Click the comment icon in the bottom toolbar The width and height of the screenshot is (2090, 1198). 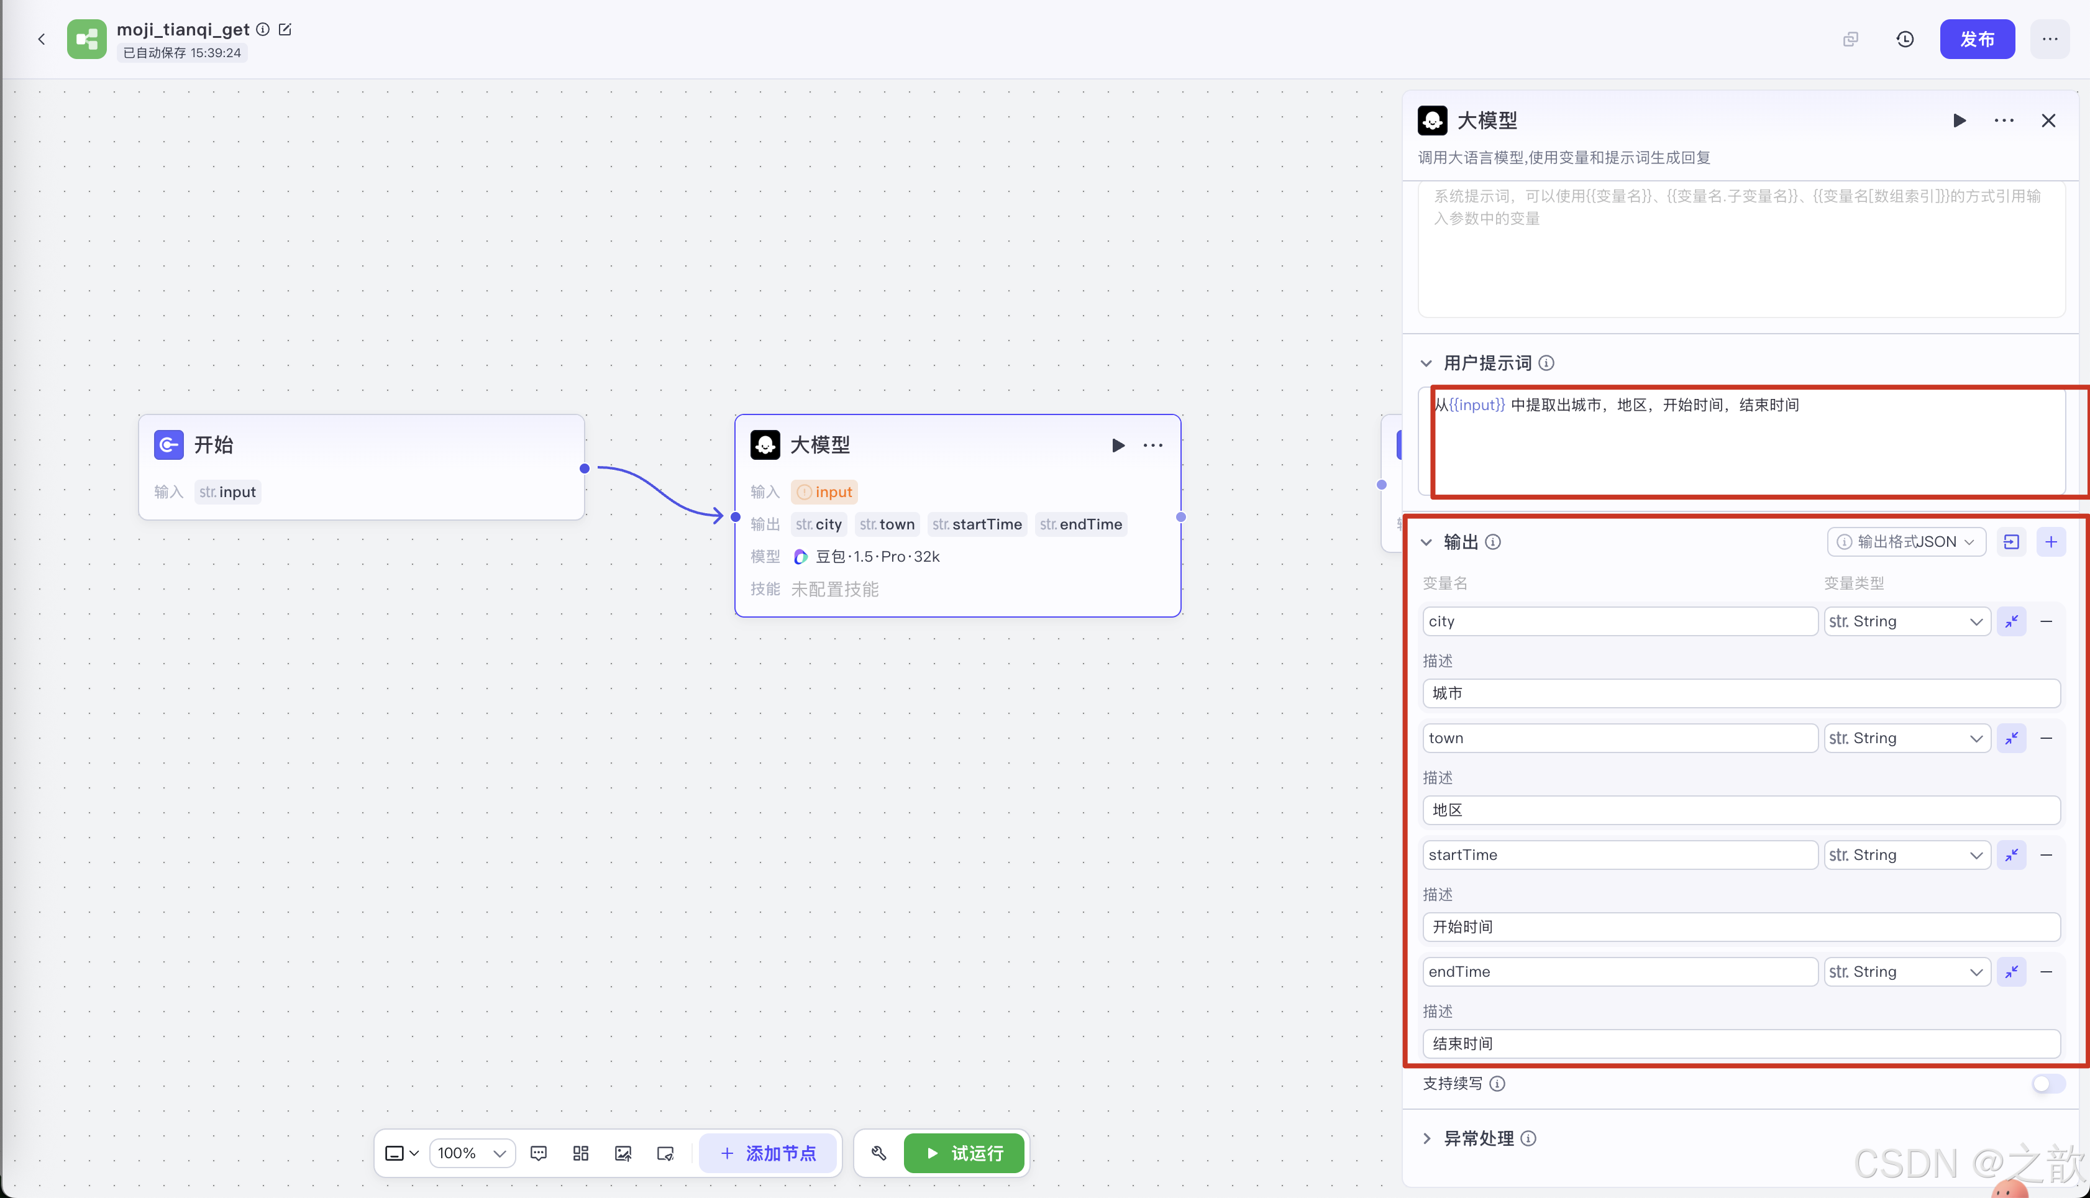[539, 1153]
